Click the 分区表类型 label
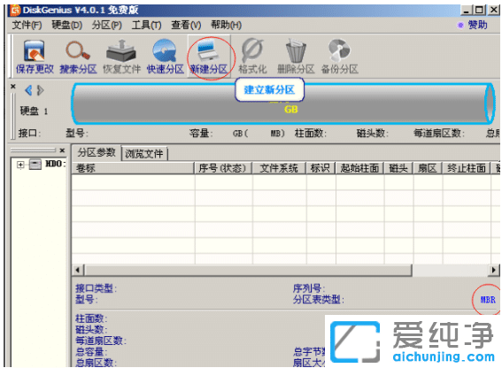 (318, 300)
